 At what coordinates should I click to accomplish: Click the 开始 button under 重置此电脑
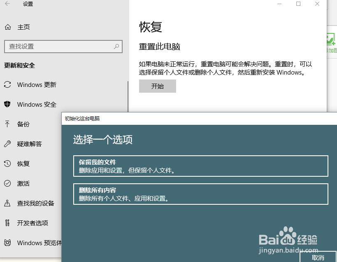click(158, 86)
